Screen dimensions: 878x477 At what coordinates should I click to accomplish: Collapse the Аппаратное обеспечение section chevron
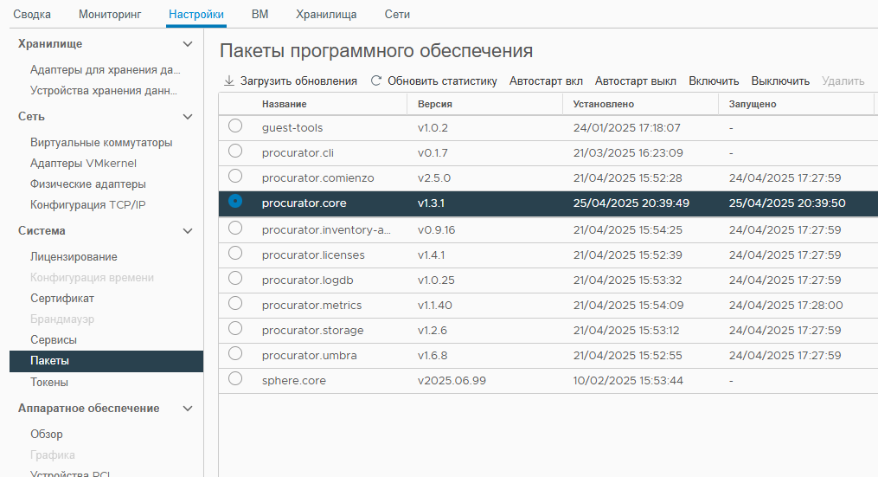(188, 409)
